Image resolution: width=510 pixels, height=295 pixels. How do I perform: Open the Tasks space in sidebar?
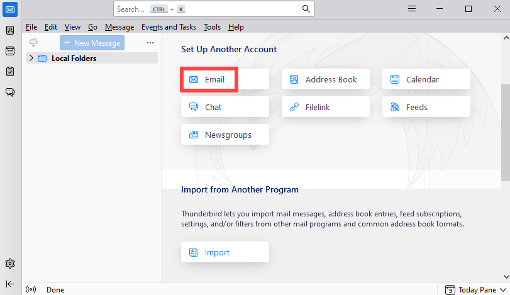(x=10, y=71)
